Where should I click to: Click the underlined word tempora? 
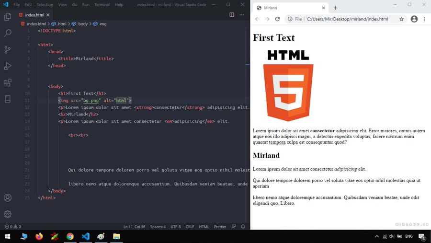pyautogui.click(x=277, y=142)
